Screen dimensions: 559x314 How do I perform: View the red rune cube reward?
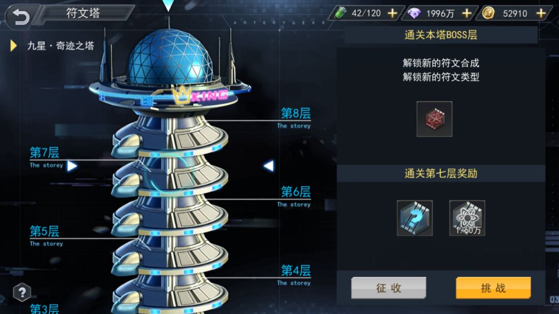[x=434, y=119]
